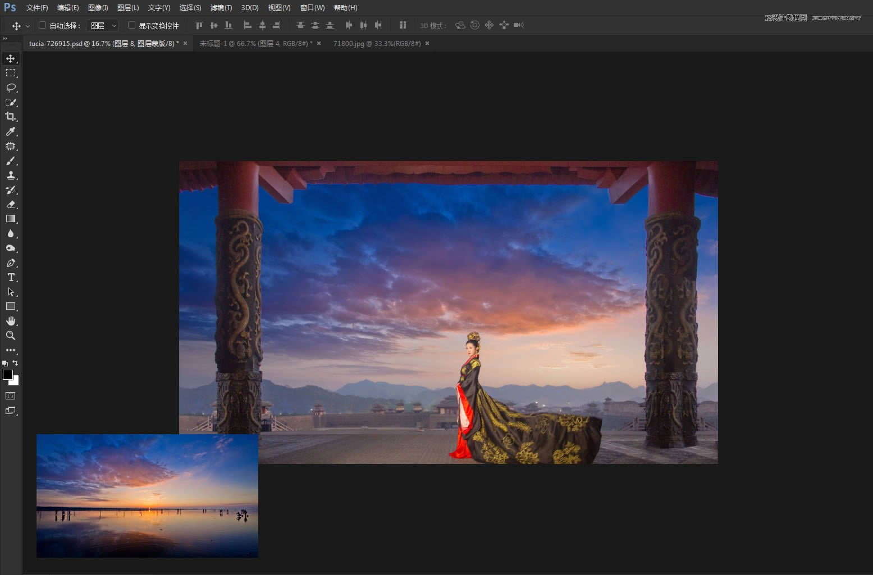Swap foreground and background colors

point(16,363)
